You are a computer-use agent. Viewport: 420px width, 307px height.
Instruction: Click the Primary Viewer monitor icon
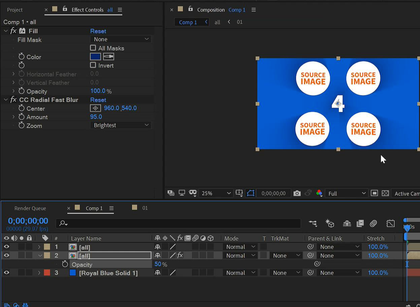point(182,193)
